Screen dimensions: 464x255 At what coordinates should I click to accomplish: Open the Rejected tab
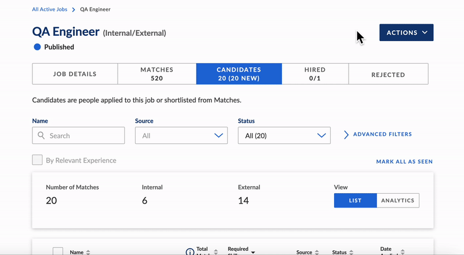[388, 74]
